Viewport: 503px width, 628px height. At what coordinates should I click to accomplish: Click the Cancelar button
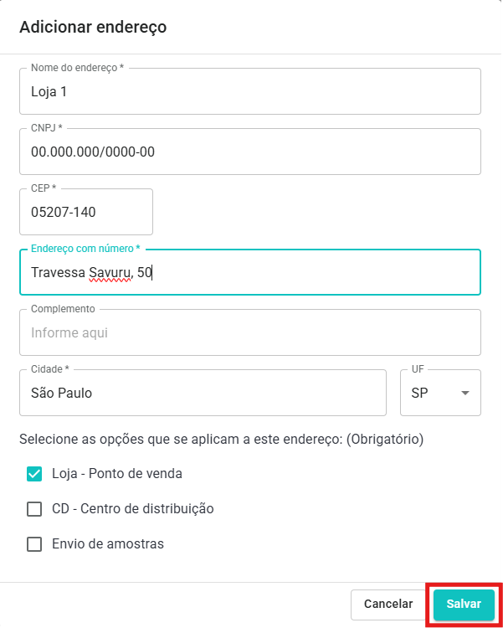click(388, 604)
